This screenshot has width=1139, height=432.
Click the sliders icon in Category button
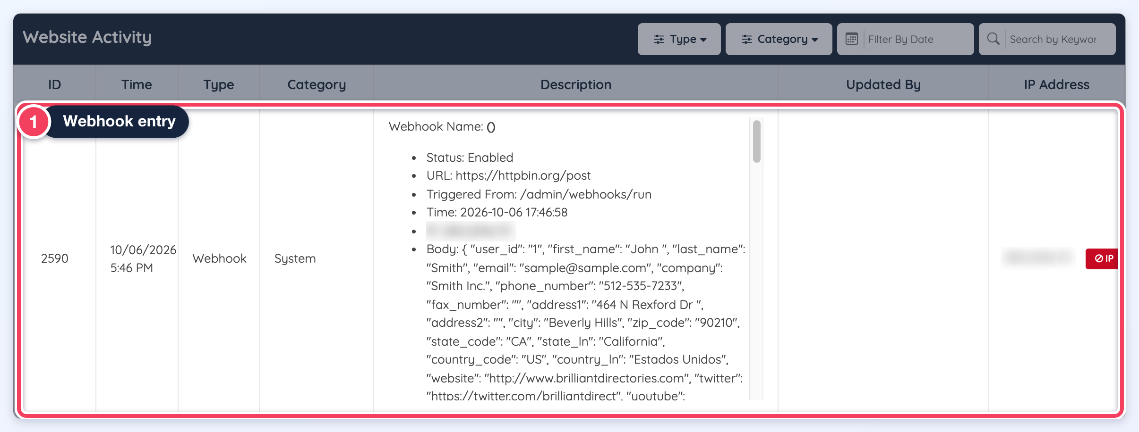pos(747,39)
